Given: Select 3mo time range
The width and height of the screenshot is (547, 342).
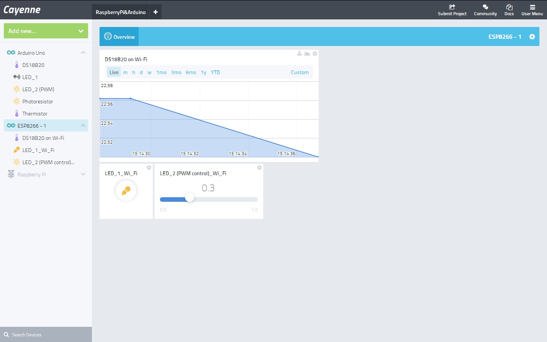Looking at the screenshot, I should (176, 72).
